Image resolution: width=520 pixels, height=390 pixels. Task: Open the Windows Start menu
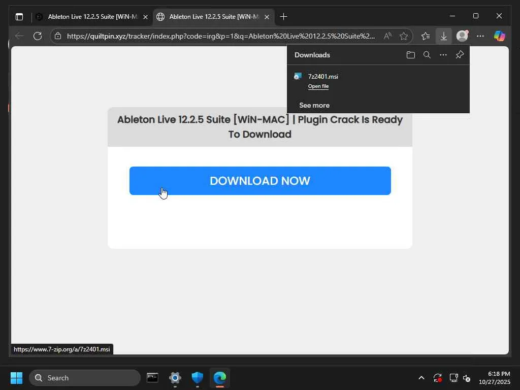pyautogui.click(x=17, y=378)
